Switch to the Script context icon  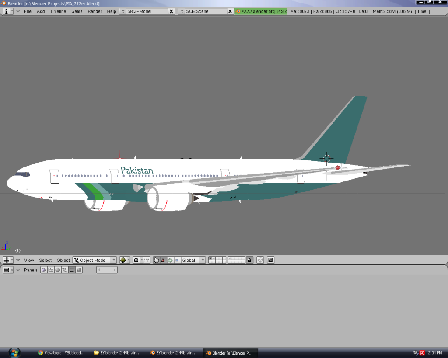51,270
